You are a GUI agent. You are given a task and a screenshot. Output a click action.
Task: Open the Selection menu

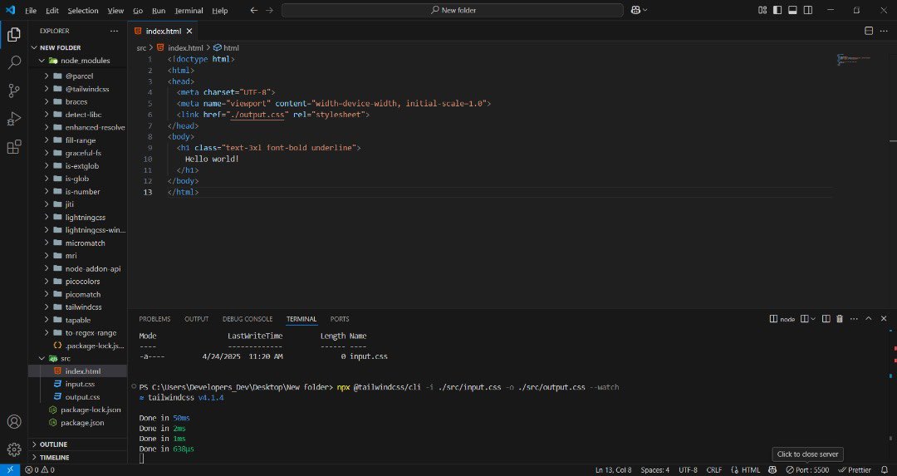pyautogui.click(x=83, y=10)
